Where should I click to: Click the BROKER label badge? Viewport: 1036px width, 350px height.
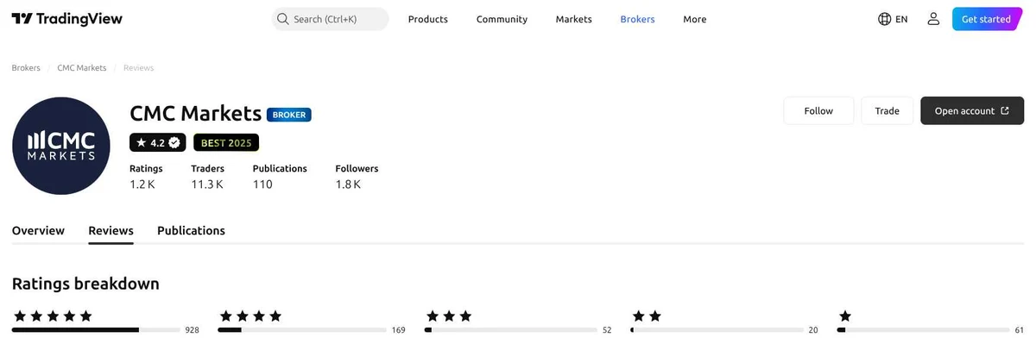coord(289,114)
